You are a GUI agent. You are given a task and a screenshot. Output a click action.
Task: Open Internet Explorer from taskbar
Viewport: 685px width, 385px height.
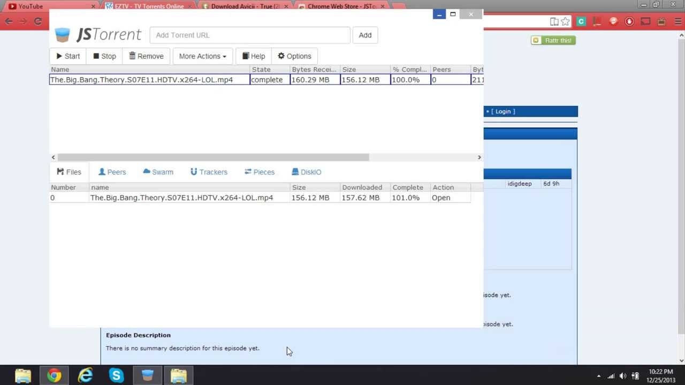[85, 375]
